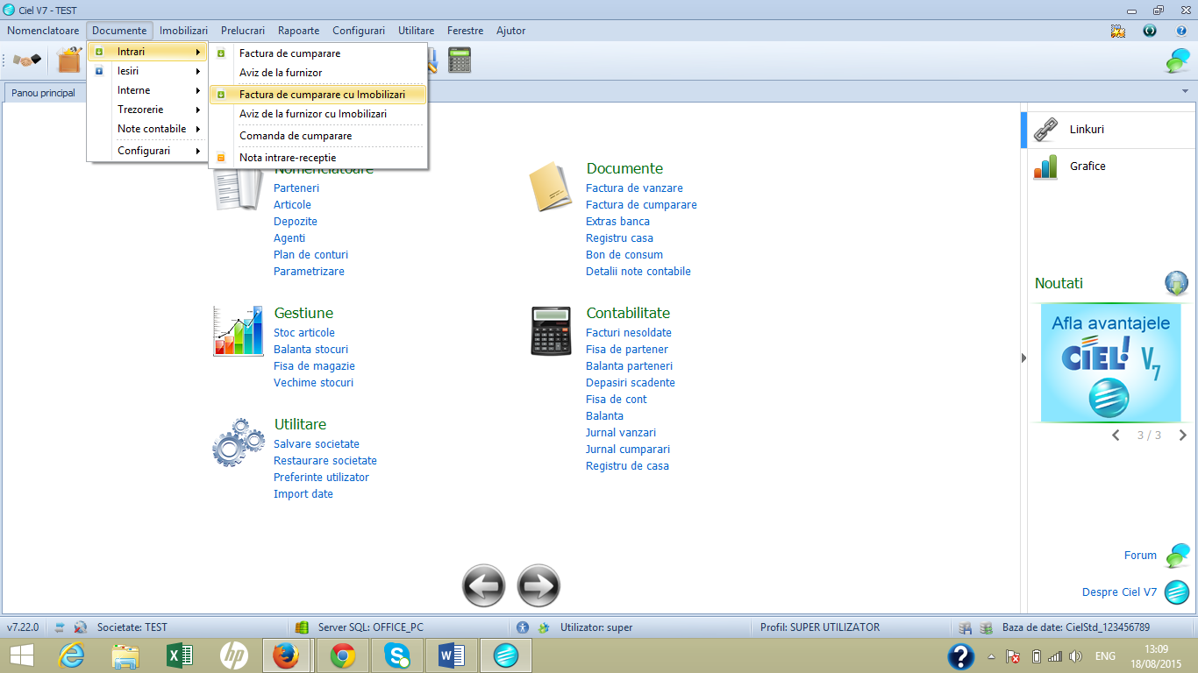Switch to the Panou principal tab
1198x673 pixels.
(x=43, y=93)
